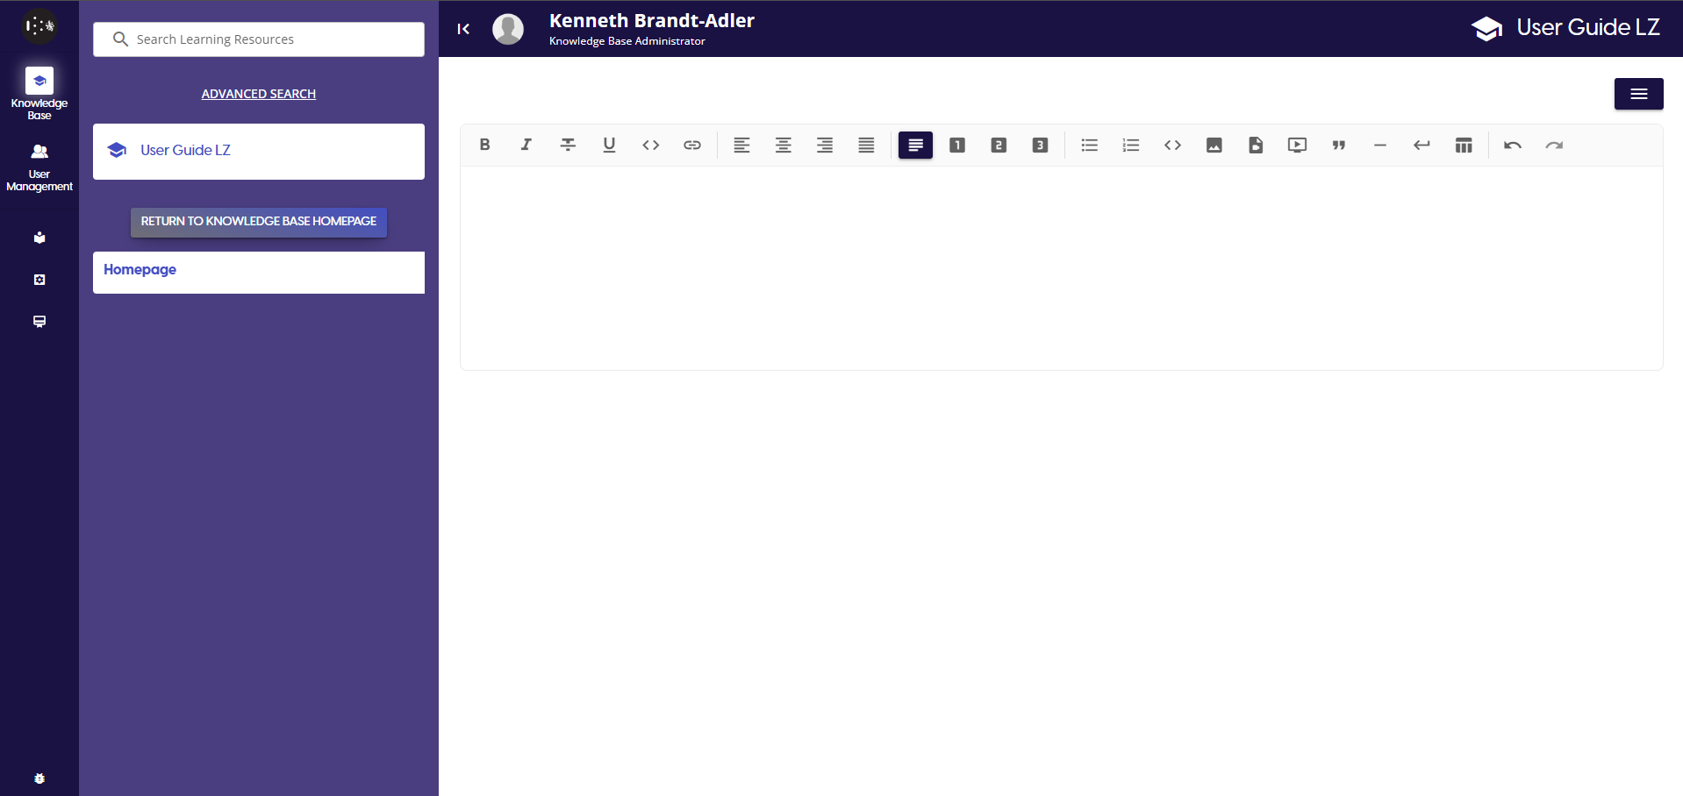Toggle underline formatting
This screenshot has height=796, width=1683.
click(x=609, y=146)
